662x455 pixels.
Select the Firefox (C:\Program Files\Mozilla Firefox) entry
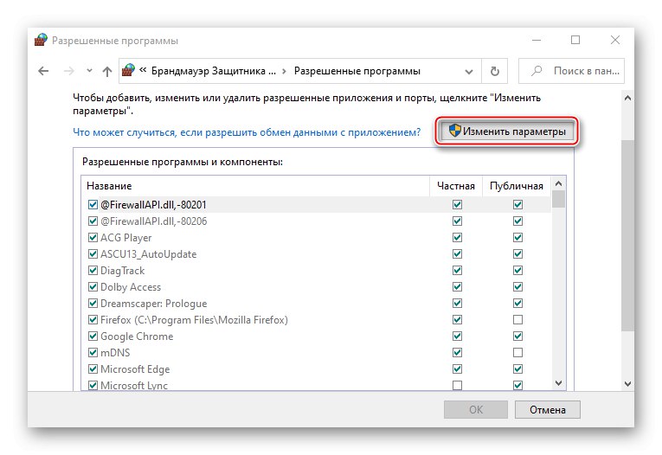(x=194, y=320)
